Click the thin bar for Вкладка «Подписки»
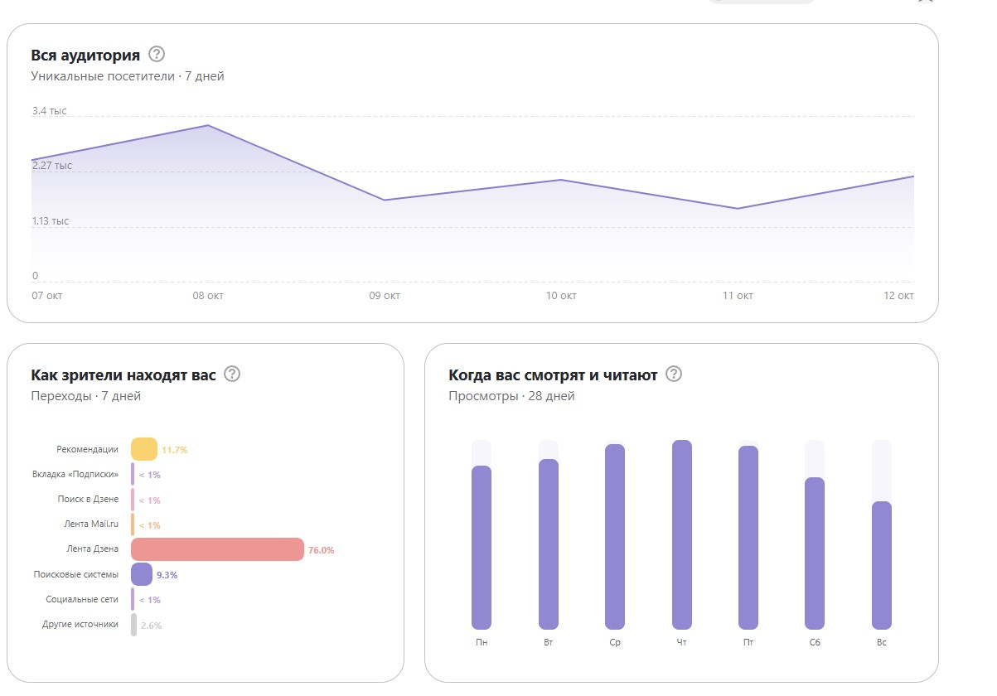The width and height of the screenshot is (997, 696). point(133,475)
